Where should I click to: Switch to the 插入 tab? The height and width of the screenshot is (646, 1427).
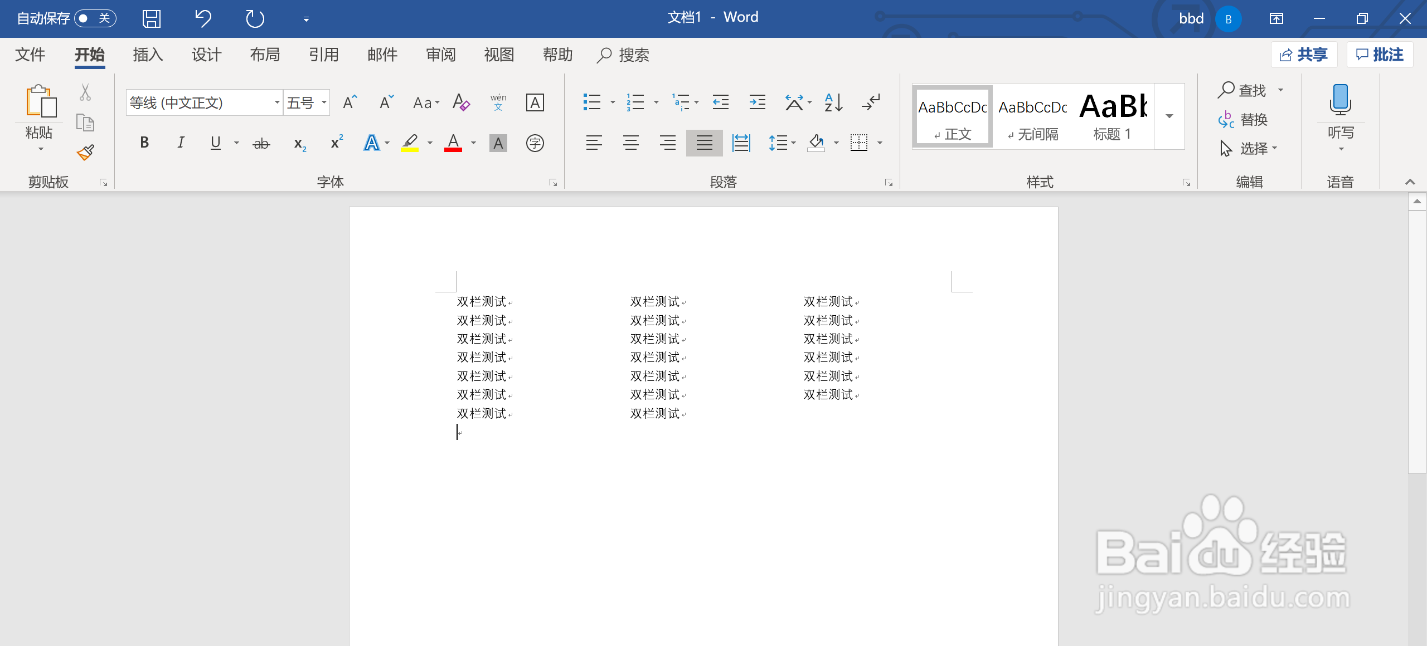pyautogui.click(x=148, y=55)
